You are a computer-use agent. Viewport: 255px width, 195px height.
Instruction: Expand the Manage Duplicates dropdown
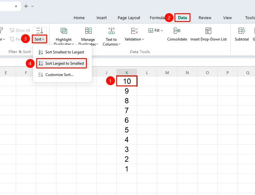coord(97,44)
